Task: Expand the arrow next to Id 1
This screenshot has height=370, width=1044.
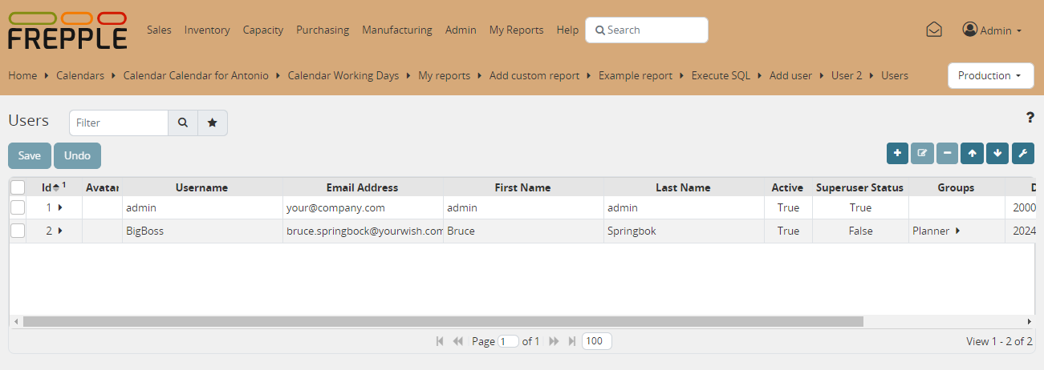Action: [x=60, y=207]
